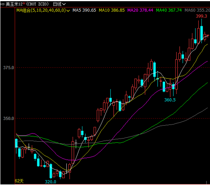Click the 日线 timeframe text
Image resolution: width=210 pixels, height=186 pixels.
57,4
